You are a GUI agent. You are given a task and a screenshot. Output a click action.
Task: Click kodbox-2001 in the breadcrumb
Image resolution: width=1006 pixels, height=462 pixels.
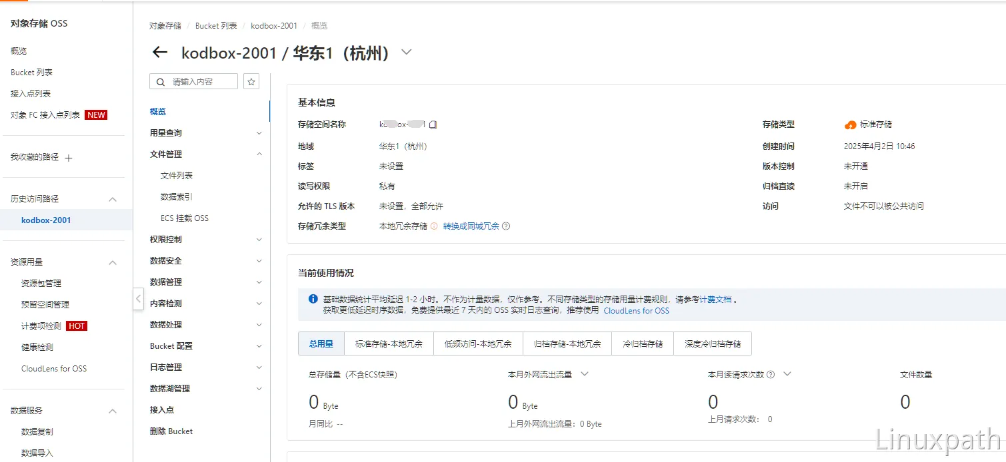[x=274, y=26]
